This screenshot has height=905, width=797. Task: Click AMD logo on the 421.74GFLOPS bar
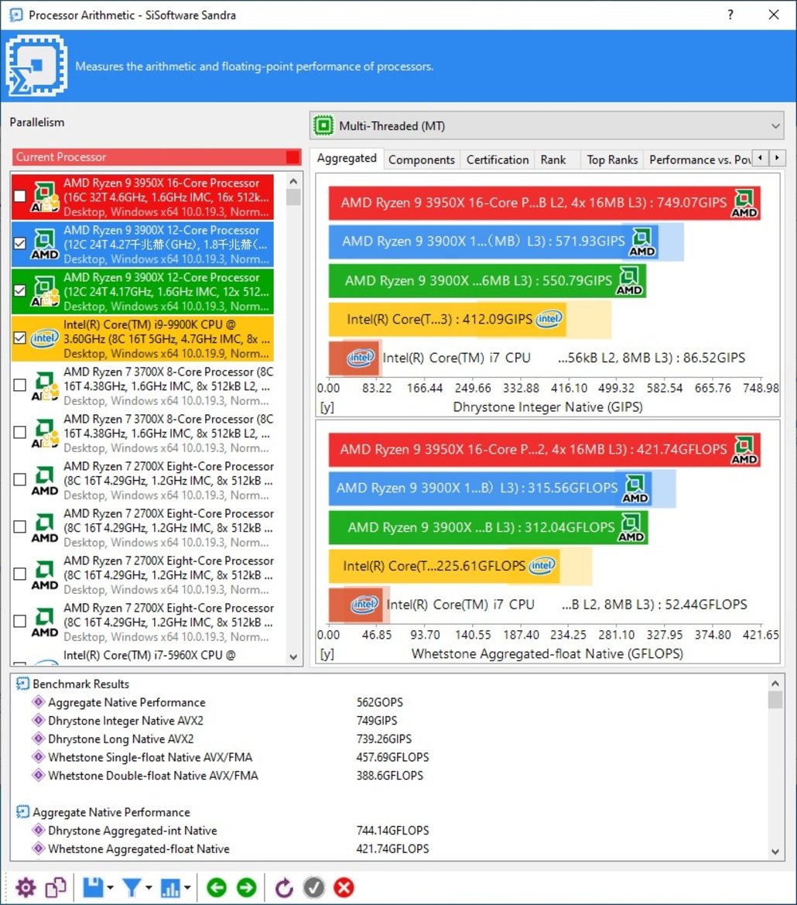[744, 451]
